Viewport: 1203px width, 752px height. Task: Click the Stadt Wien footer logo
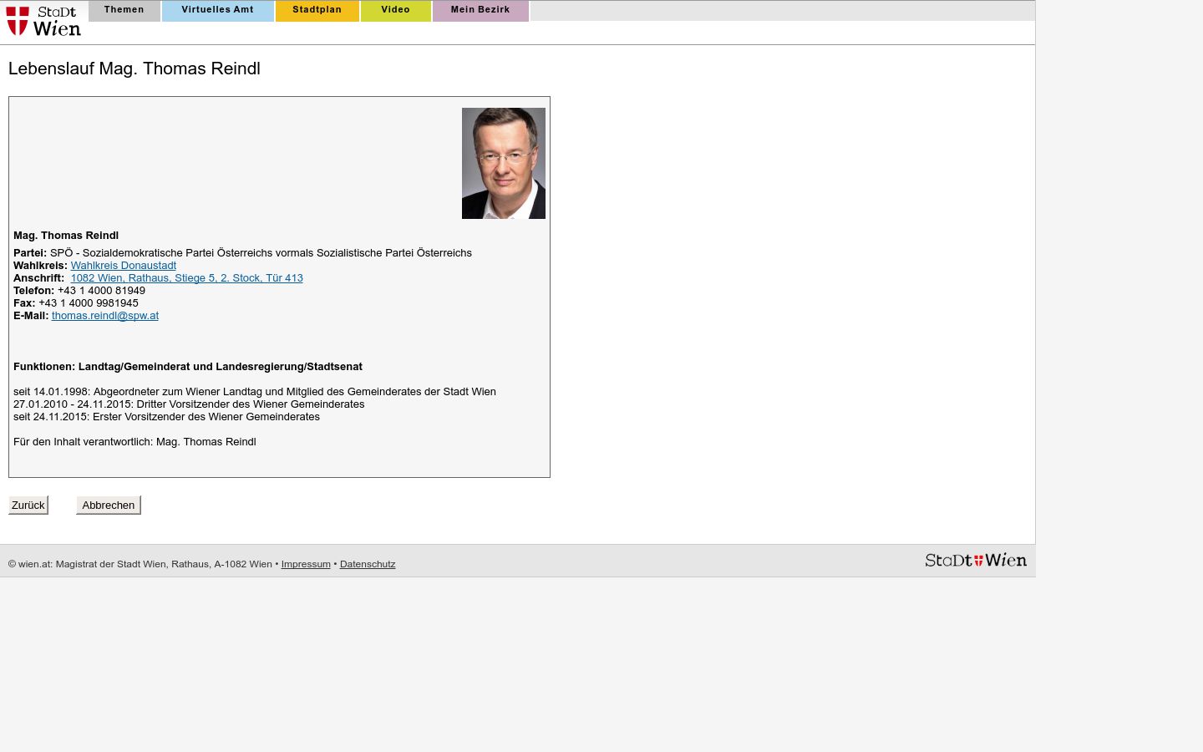coord(976,561)
